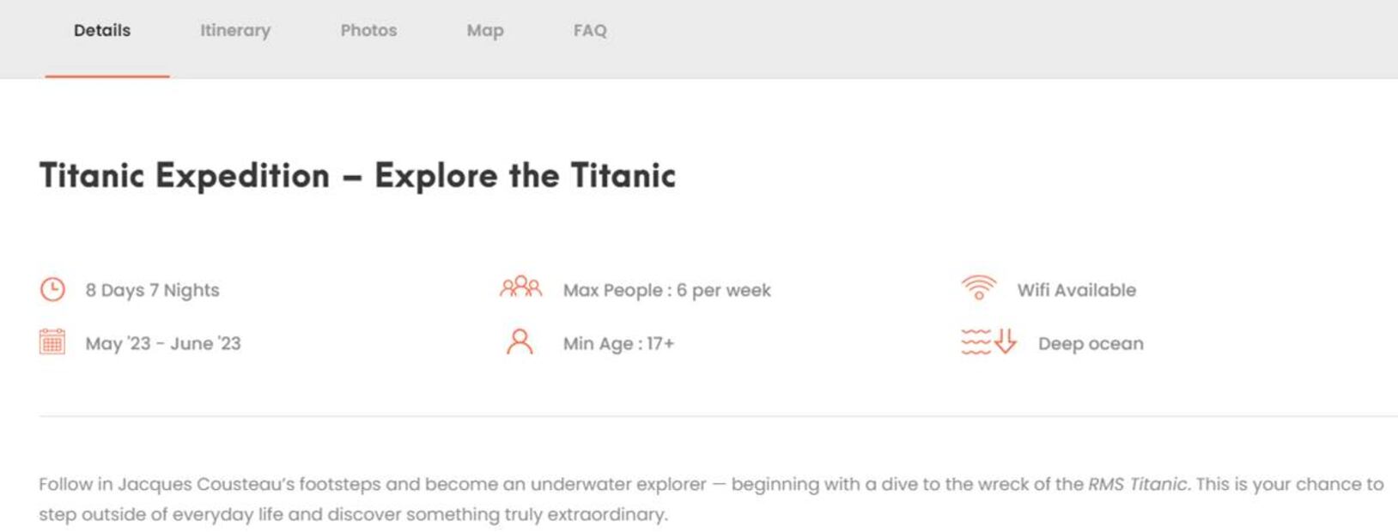
Task: Switch to the Itinerary tab
Action: coord(235,31)
